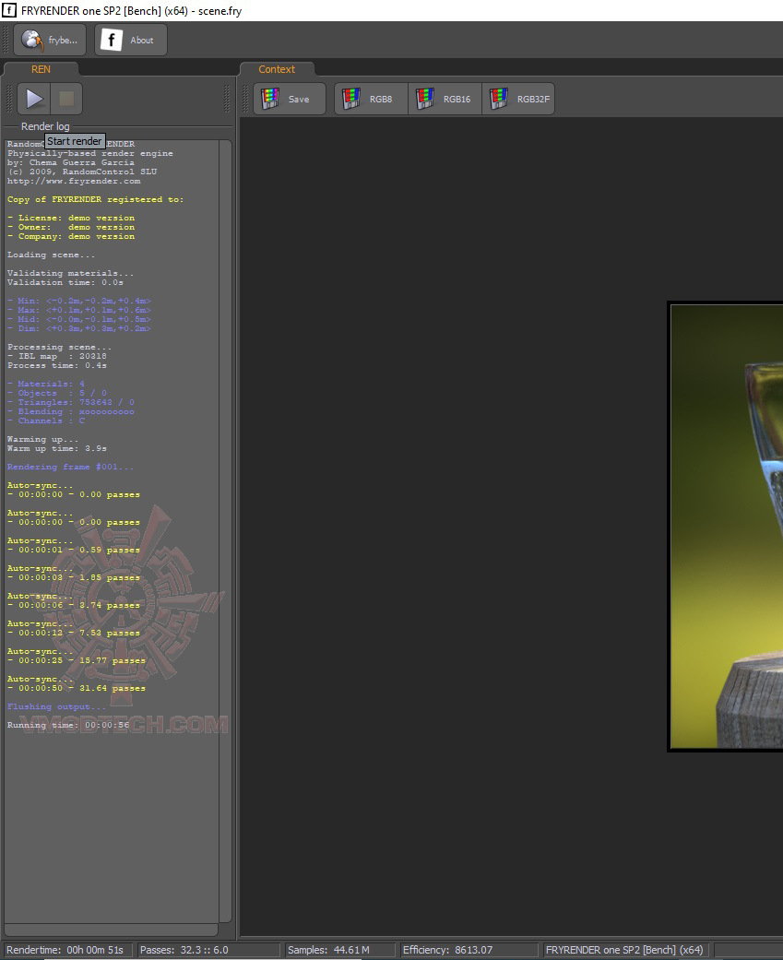Click the 'Triangles: 753643 / 0' log line
The height and width of the screenshot is (960, 783).
(x=70, y=402)
